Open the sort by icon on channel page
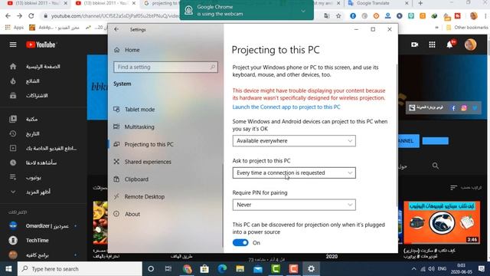The image size is (490, 276). tap(453, 187)
